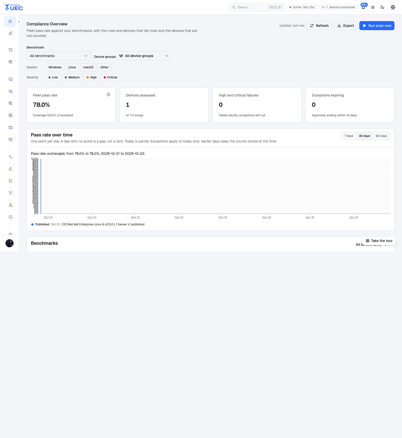Open the flask with globe sidebar icon
This screenshot has width=402, height=438.
click(11, 205)
